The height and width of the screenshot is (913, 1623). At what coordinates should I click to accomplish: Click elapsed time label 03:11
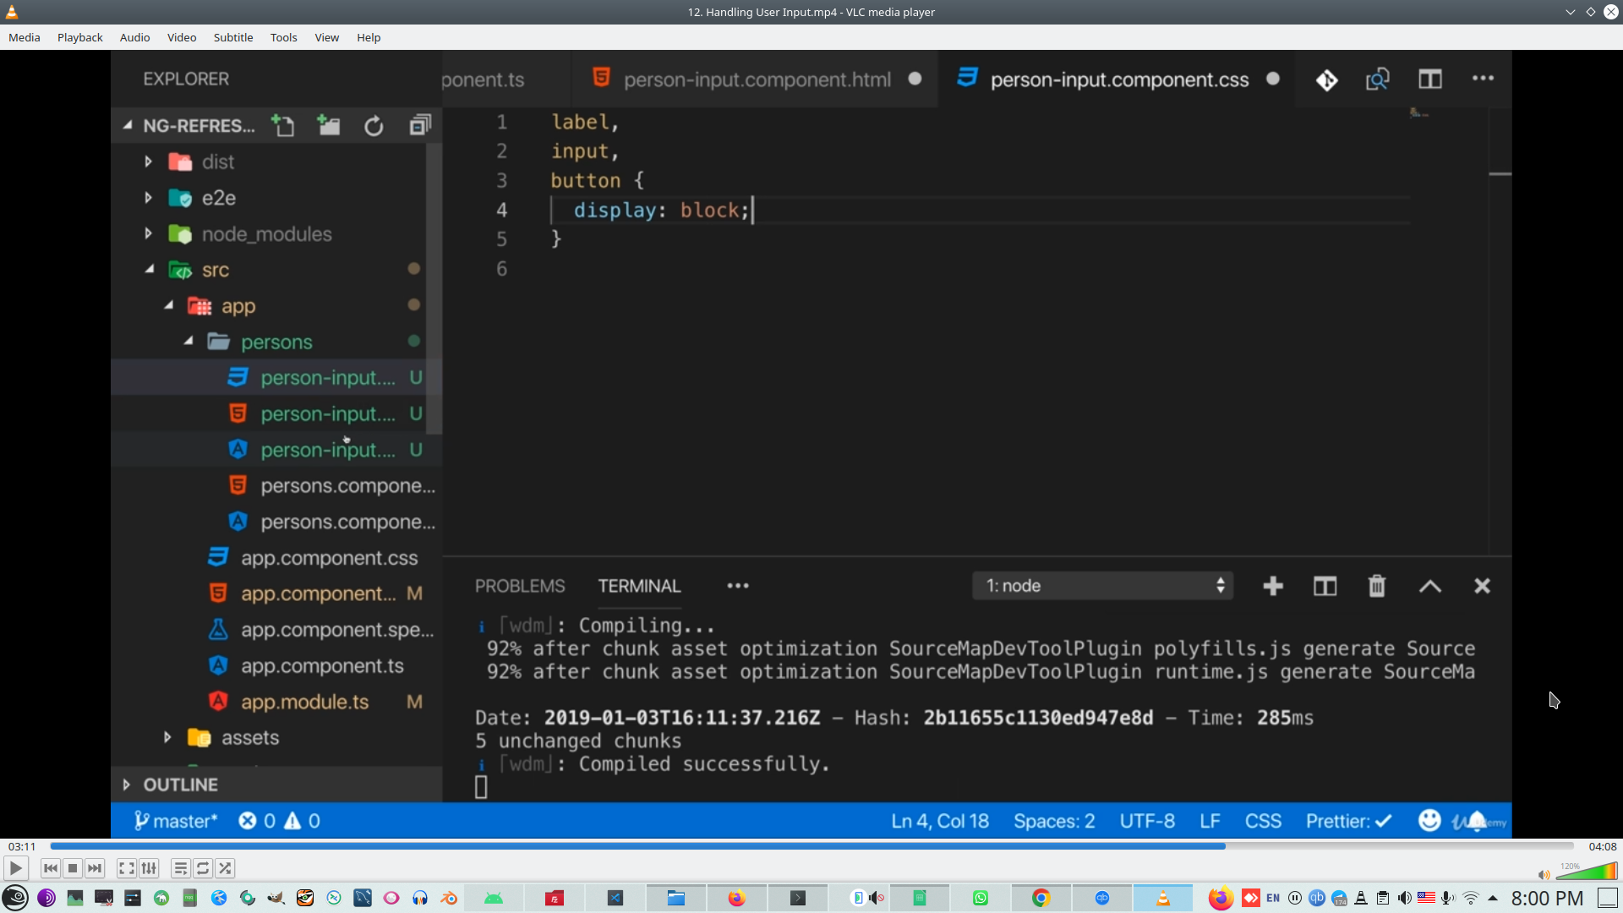(x=22, y=846)
